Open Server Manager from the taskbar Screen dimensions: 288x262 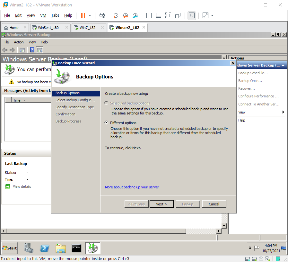tap(29, 248)
